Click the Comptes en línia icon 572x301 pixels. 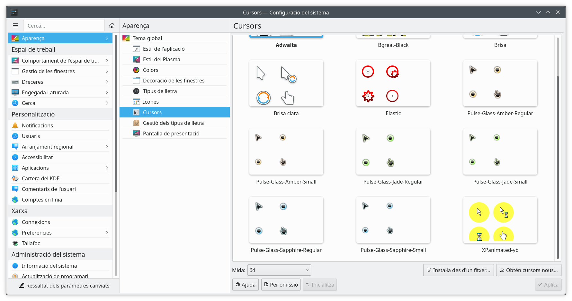point(15,200)
